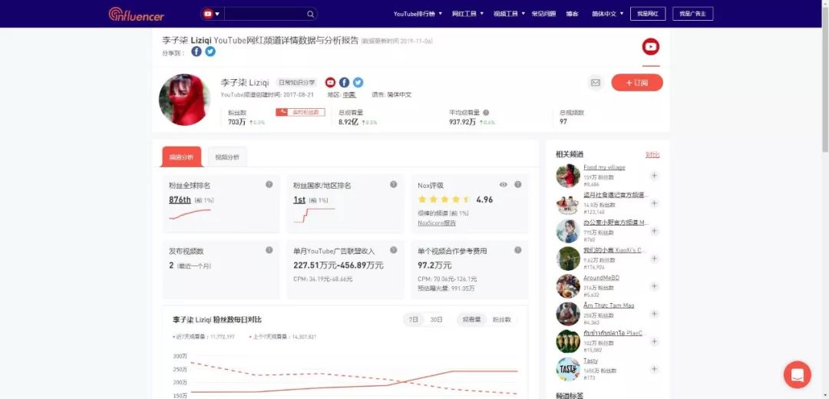Add Food my village to comparison

pyautogui.click(x=654, y=176)
